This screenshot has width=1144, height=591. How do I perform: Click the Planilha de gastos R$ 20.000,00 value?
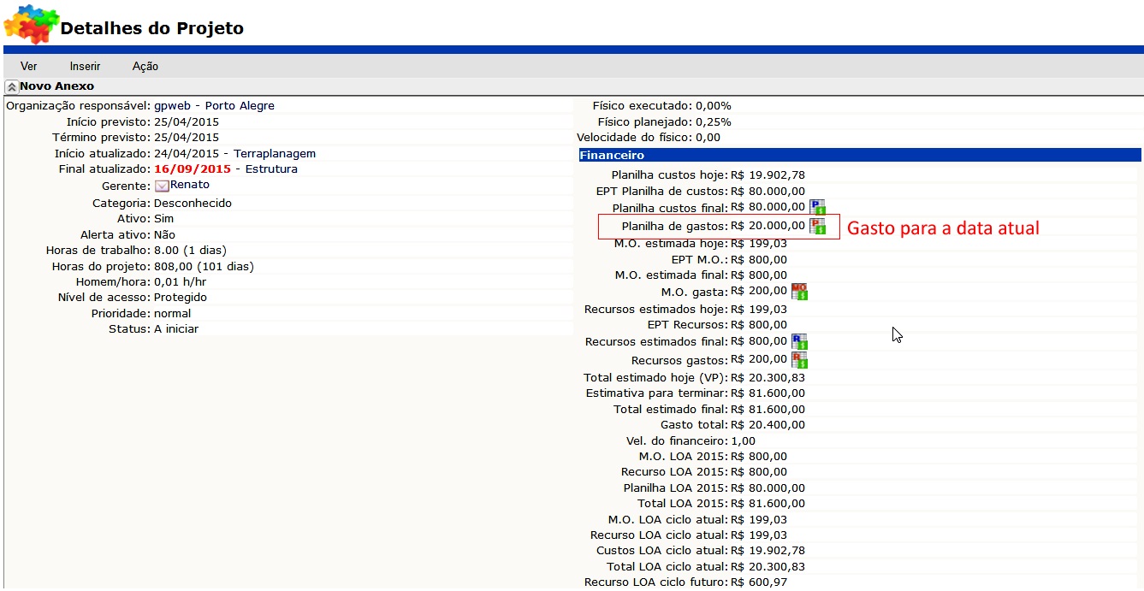[x=767, y=227]
